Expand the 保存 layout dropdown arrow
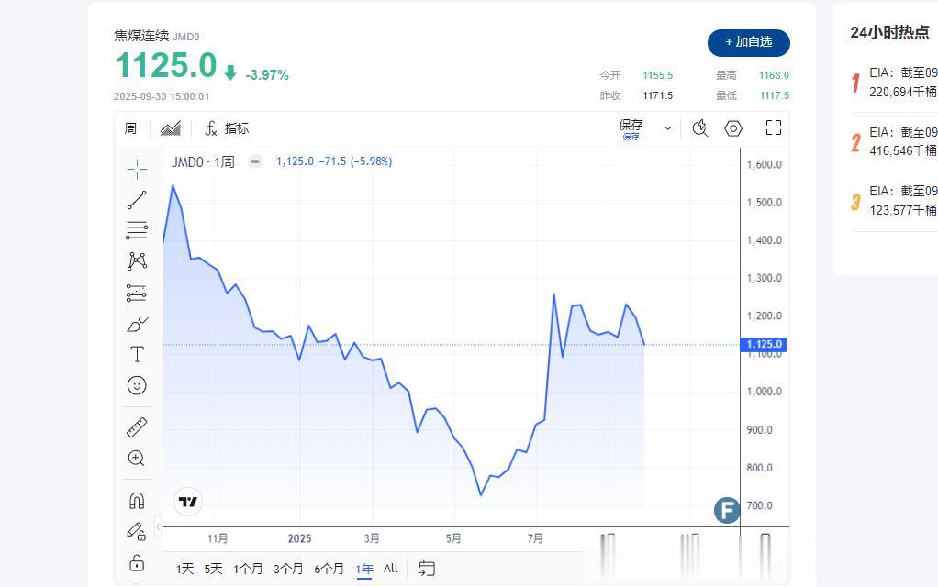The height and width of the screenshot is (587, 938). 667,128
